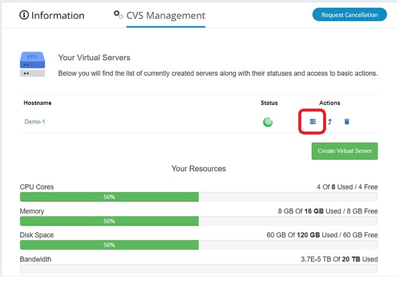
Task: Click the gears icon beside CVS Management
Action: (118, 14)
